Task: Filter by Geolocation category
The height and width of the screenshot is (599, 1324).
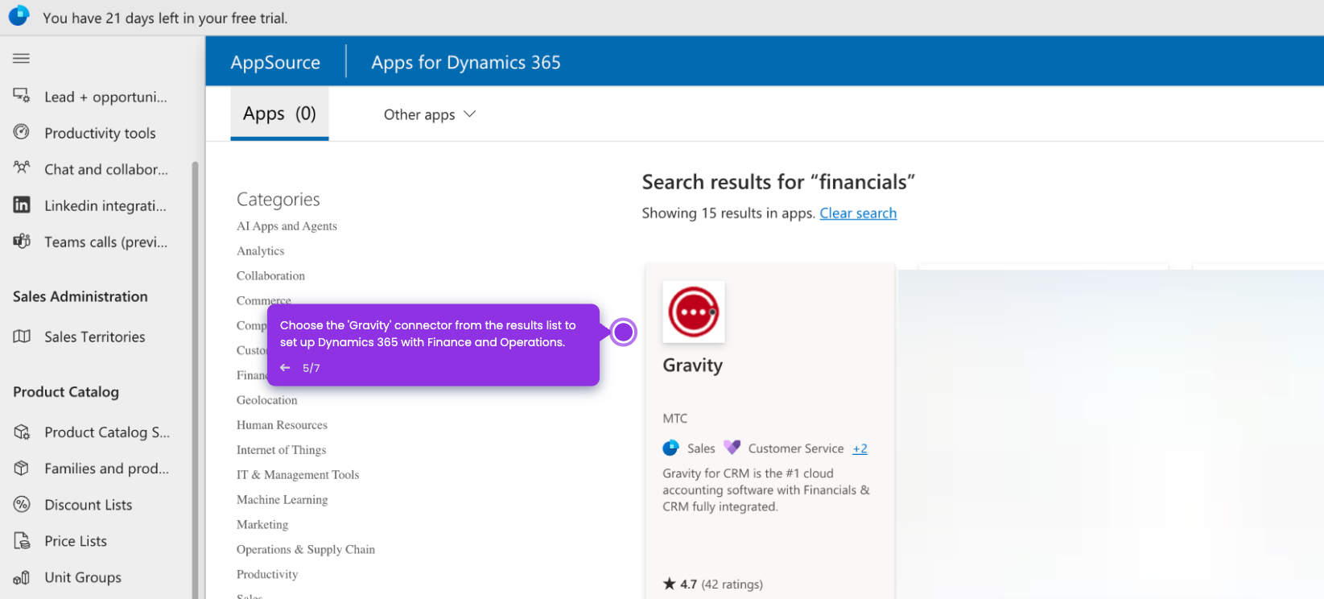Action: point(266,400)
